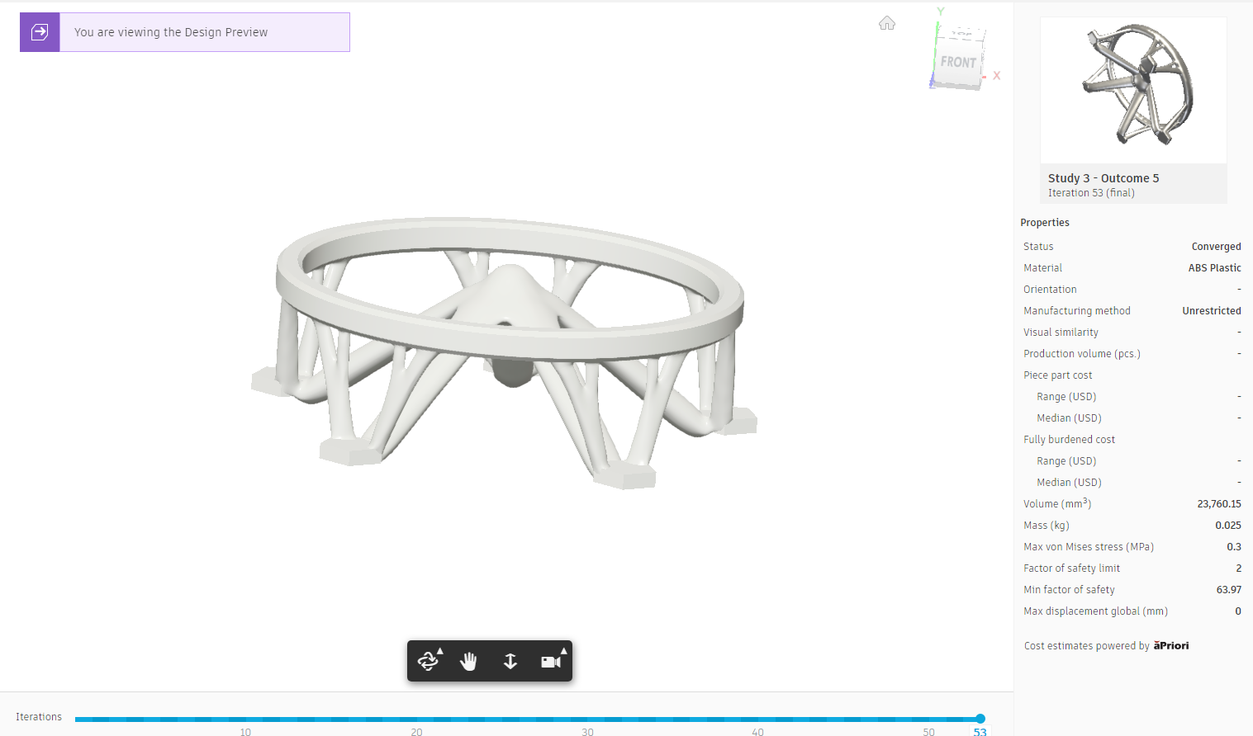Screen dimensions: 1253x736
Task: Click the 'Converged' status value
Action: [x=1216, y=247]
